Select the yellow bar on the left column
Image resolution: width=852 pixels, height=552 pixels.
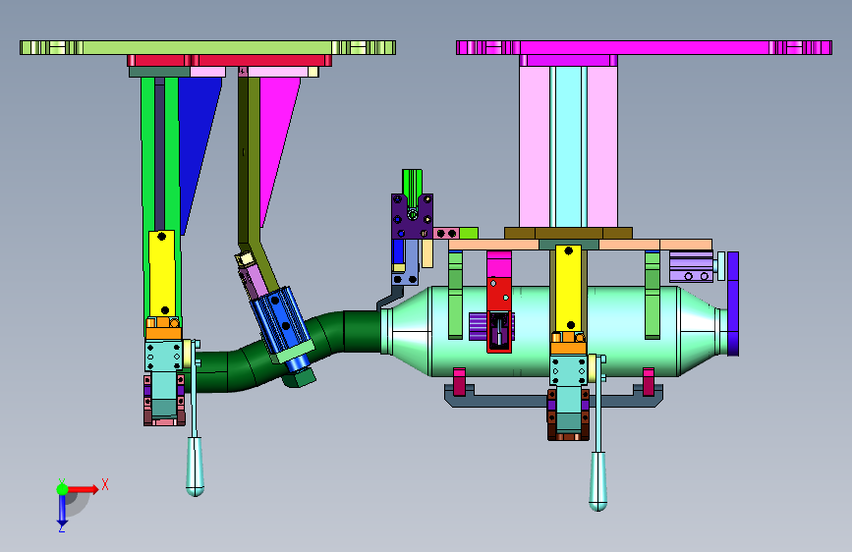[162, 274]
